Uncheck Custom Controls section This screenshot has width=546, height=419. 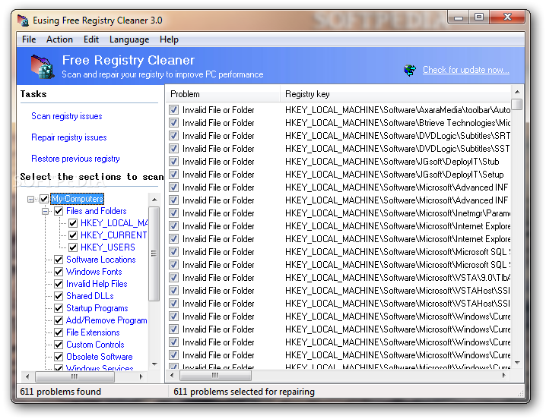[x=59, y=345]
